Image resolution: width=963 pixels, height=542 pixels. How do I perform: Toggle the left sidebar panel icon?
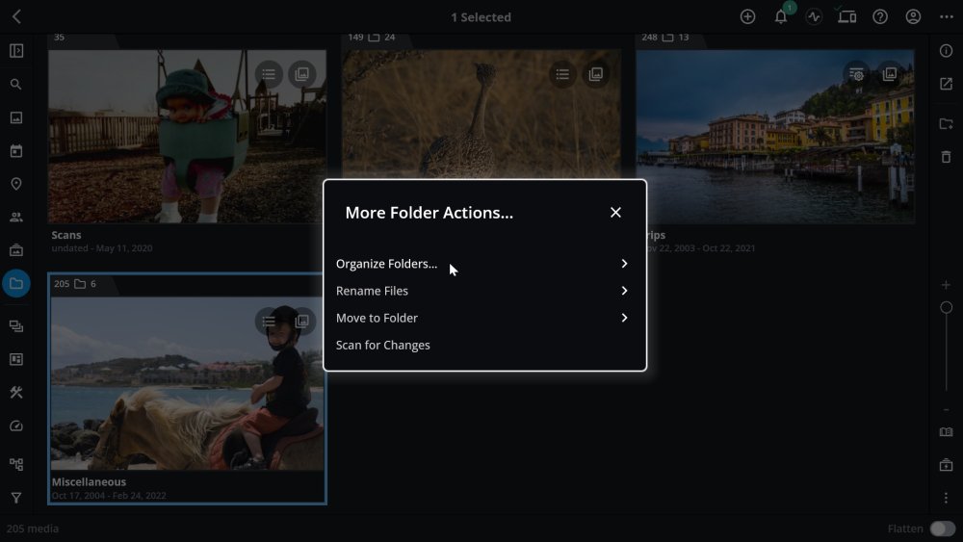[16, 50]
